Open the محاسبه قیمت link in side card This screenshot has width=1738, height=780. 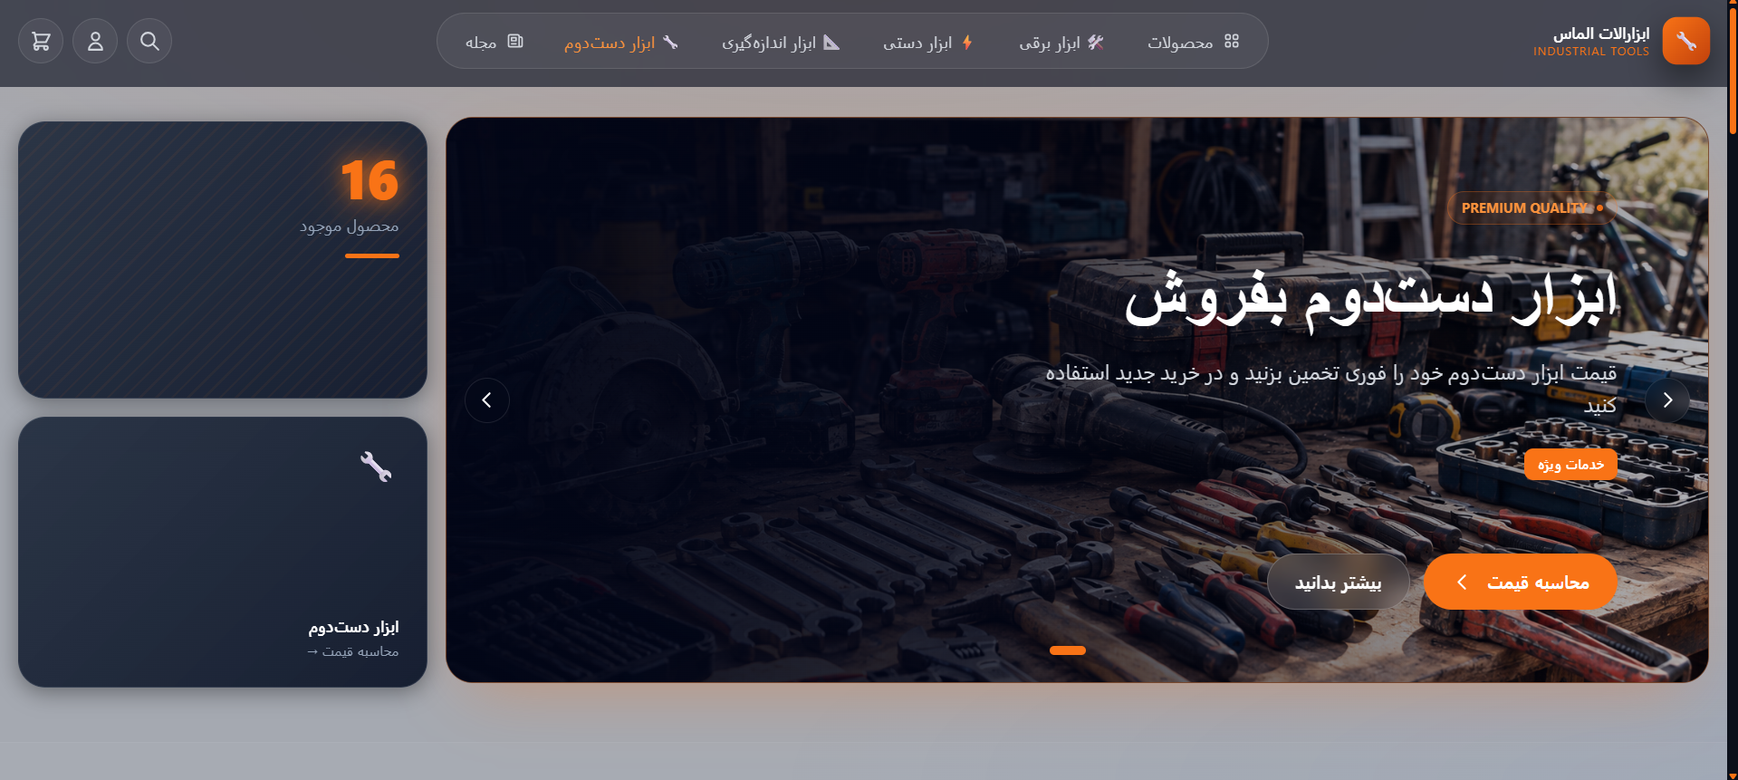click(352, 651)
